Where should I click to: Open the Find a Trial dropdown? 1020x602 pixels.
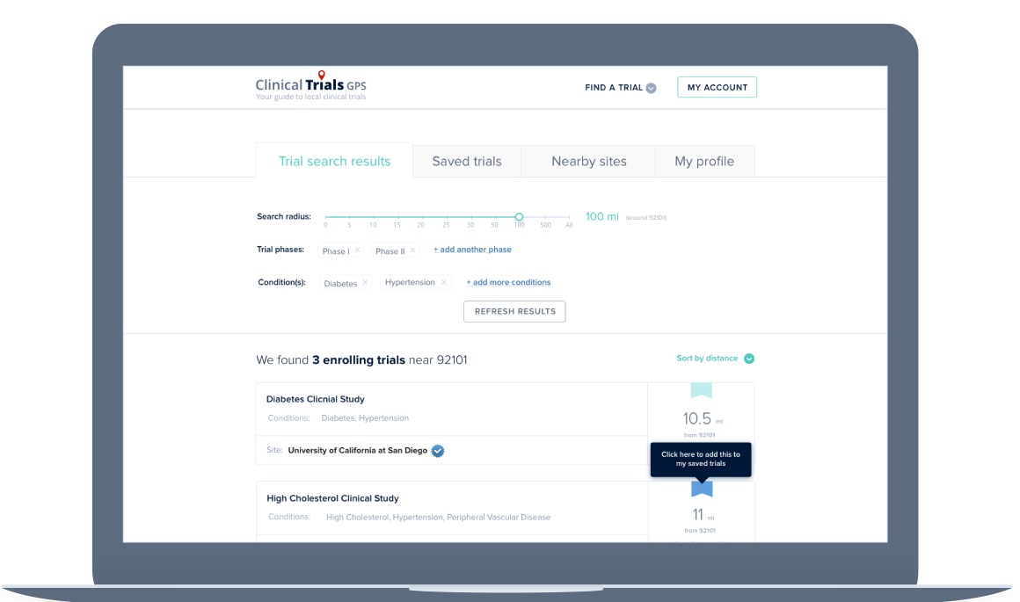[x=621, y=88]
